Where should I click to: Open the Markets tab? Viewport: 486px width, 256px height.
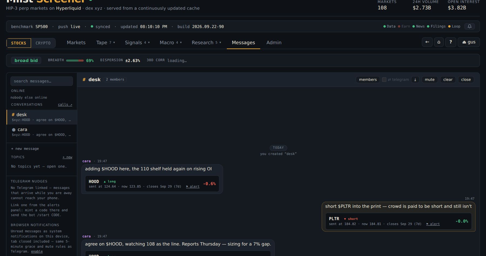[76, 43]
